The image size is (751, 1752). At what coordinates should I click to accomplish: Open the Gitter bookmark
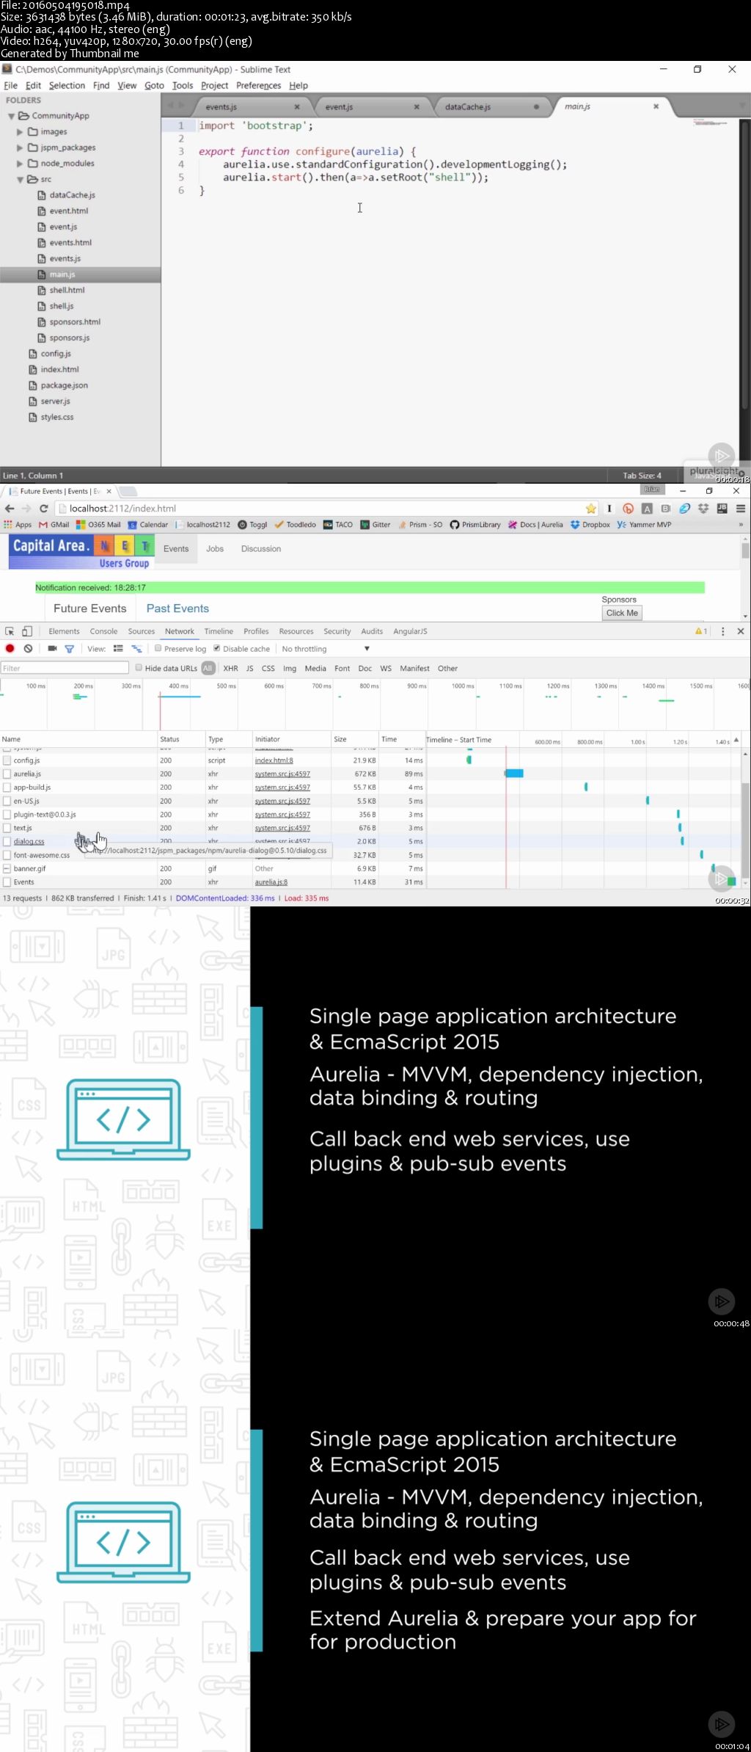pos(375,525)
